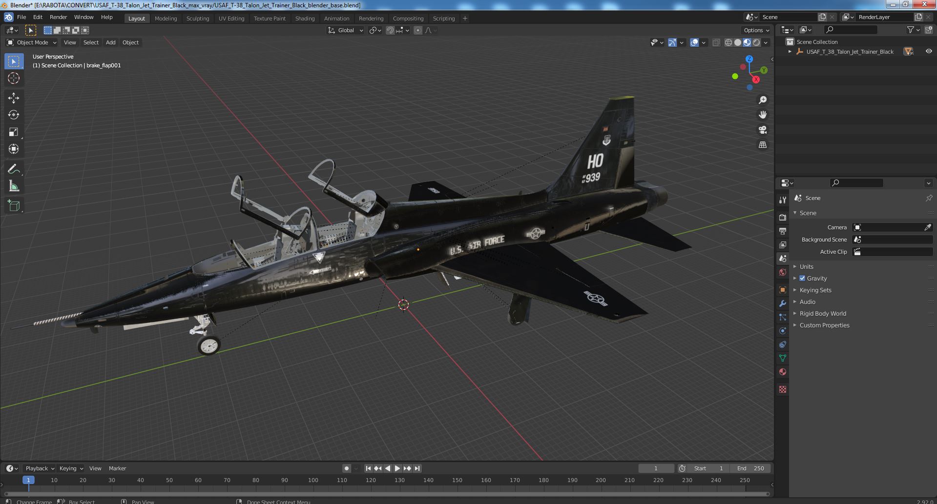
Task: Click the Start frame field
Action: tap(708, 468)
